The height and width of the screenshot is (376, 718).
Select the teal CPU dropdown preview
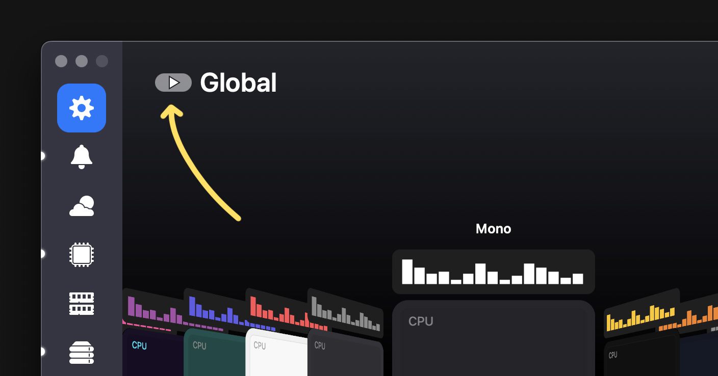click(215, 353)
